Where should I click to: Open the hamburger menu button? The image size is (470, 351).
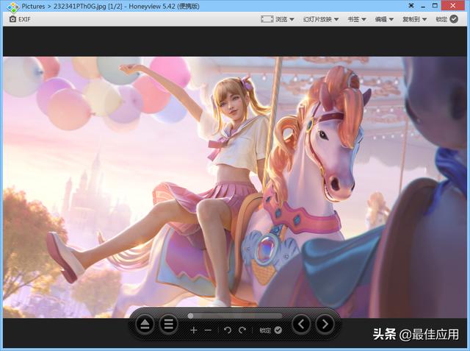coord(168,325)
